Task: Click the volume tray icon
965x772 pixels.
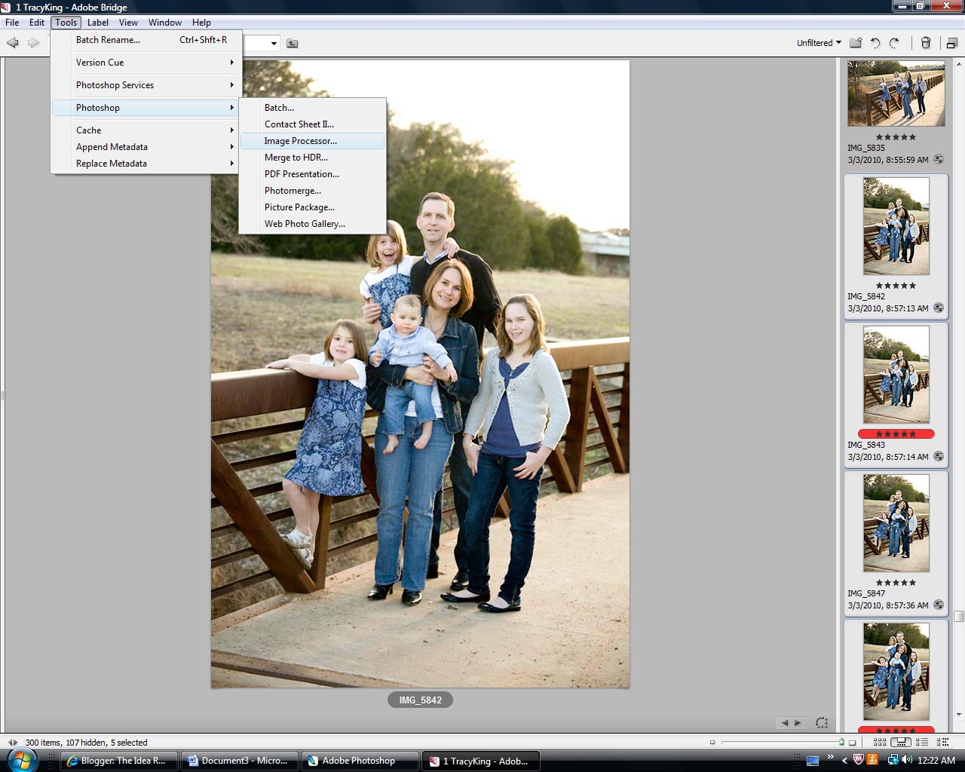Action: tap(906, 760)
